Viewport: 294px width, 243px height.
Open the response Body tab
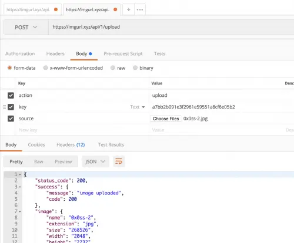point(11,145)
